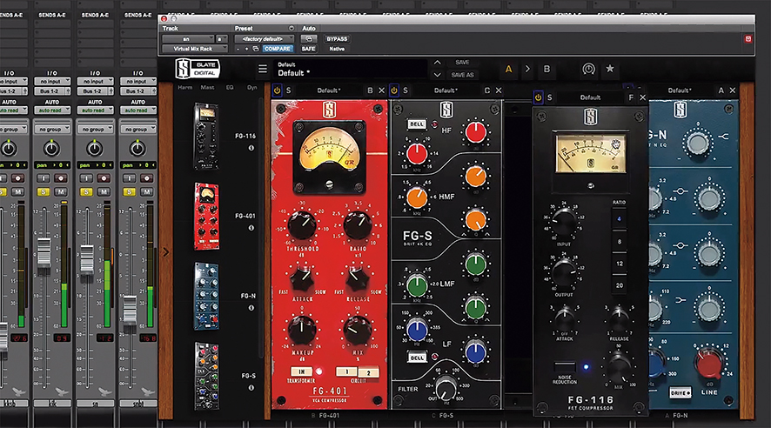This screenshot has height=428, width=771.
Task: Solo the FG-401 module with S
Action: point(289,90)
